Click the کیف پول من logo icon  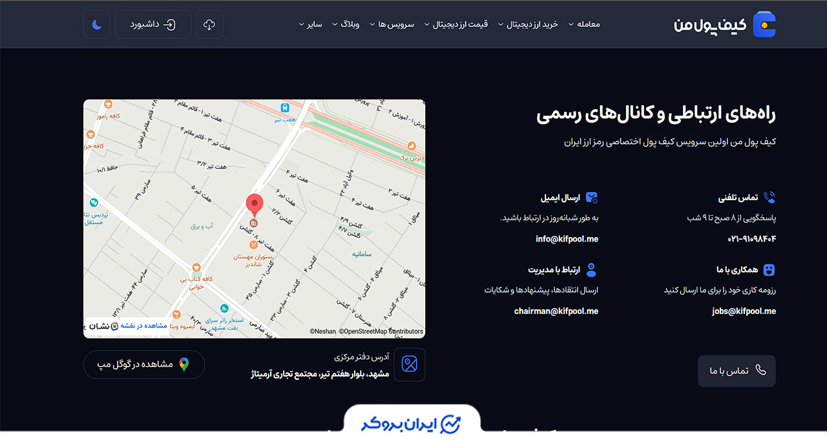764,25
